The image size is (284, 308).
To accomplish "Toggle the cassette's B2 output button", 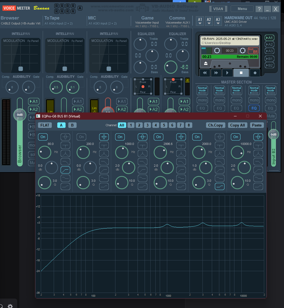I will [269, 65].
